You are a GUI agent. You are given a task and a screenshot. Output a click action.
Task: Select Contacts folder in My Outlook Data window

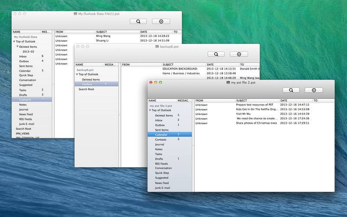[32, 100]
